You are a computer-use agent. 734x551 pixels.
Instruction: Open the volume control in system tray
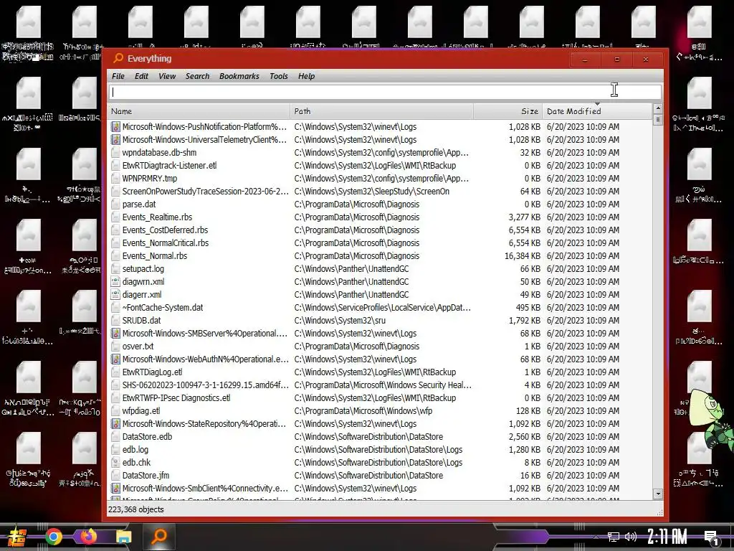pos(631,537)
